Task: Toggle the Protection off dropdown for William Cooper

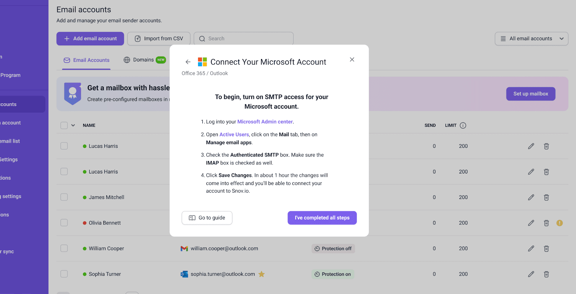Action: click(333, 249)
